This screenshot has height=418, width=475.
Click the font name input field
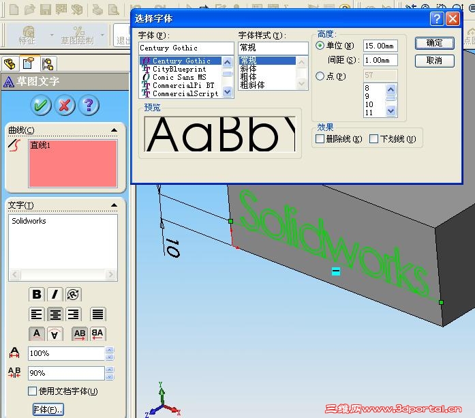point(186,48)
